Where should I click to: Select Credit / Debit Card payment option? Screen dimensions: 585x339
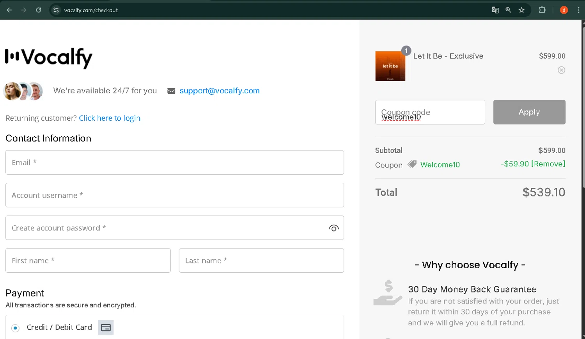point(15,328)
